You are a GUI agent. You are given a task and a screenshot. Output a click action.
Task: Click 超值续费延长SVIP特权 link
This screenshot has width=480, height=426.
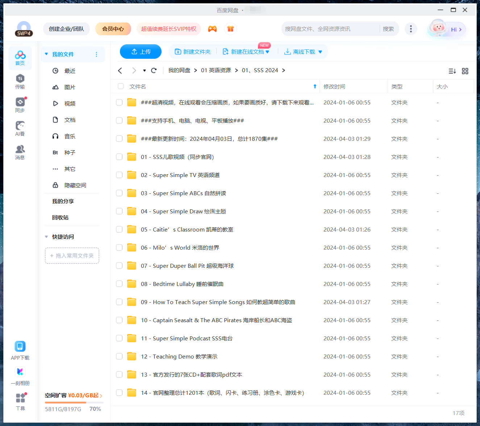tap(168, 29)
